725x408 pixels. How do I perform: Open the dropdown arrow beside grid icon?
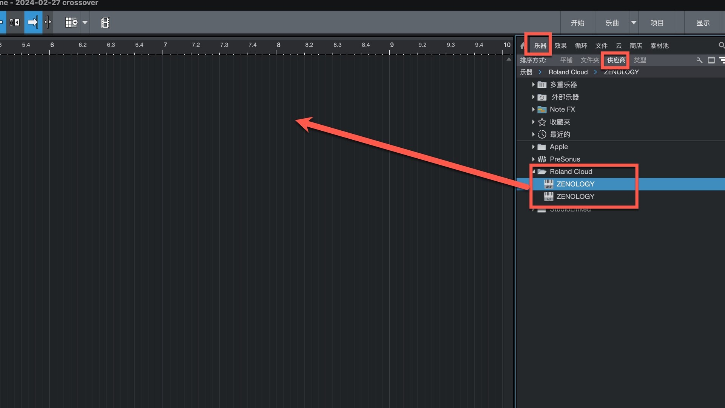tap(85, 23)
